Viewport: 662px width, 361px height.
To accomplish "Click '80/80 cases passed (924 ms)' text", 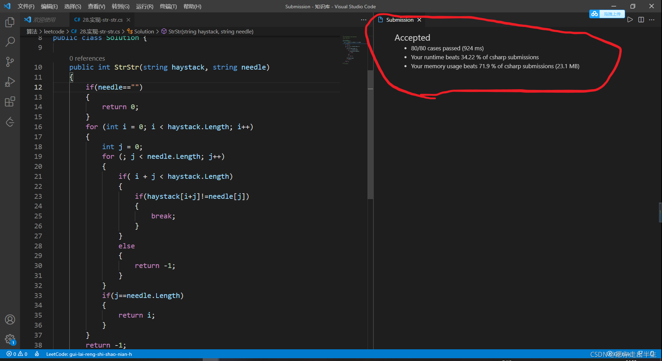I will tap(447, 48).
